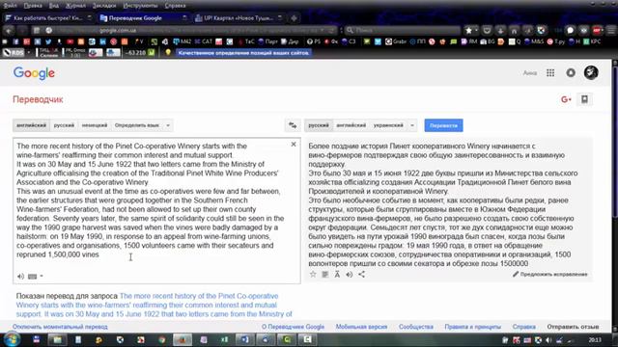Open the Google account avatar
Viewport: 618px width, 347px height.
(x=591, y=73)
